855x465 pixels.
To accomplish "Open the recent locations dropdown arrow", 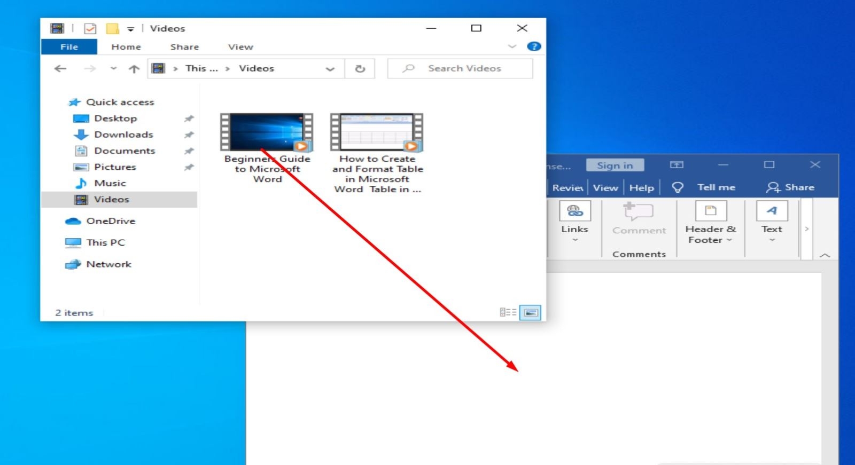I will click(113, 68).
